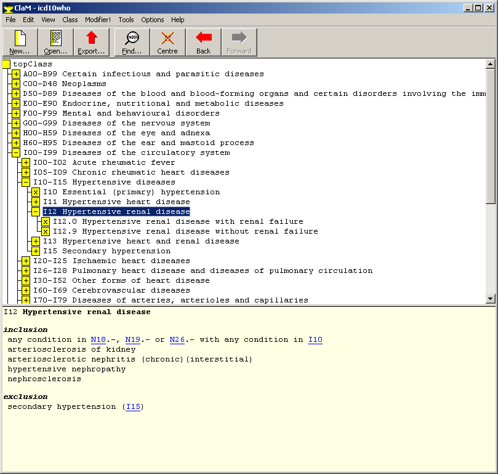Image resolution: width=498 pixels, height=474 pixels.
Task: Expand the I20-I25 Ischaemic heart diseases block
Action: coord(26,261)
